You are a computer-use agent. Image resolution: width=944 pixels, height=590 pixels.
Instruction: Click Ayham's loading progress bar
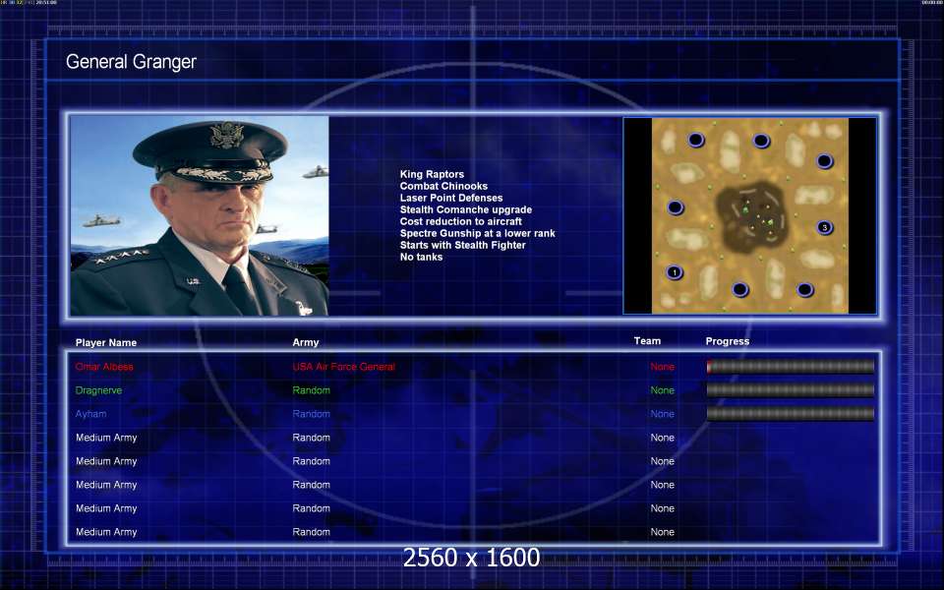click(791, 414)
